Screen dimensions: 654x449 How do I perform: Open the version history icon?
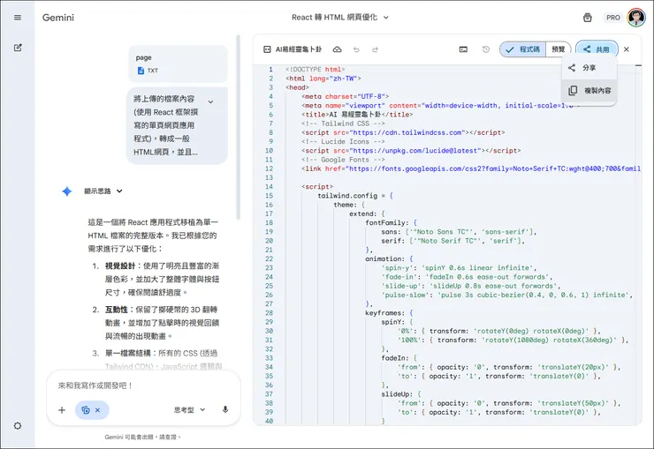click(486, 49)
